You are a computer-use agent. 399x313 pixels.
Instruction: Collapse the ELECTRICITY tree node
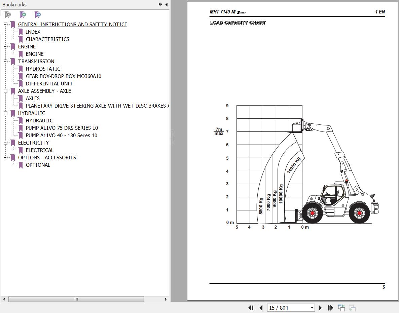(5, 143)
